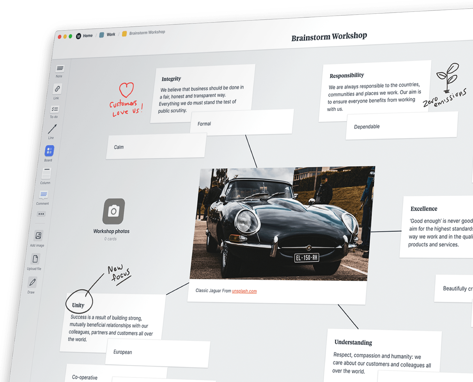Click the Upload file icon
Screen dimensions: 473x382
tap(35, 259)
